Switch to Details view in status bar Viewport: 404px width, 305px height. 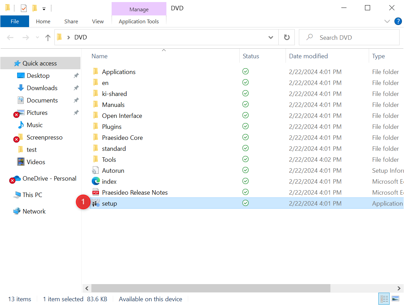(384, 298)
